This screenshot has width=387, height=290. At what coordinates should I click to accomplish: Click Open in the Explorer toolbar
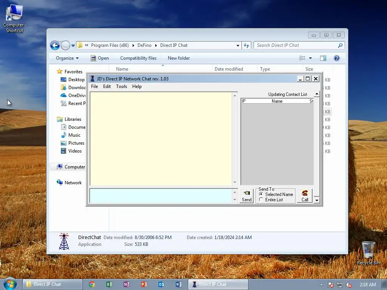pyautogui.click(x=100, y=58)
